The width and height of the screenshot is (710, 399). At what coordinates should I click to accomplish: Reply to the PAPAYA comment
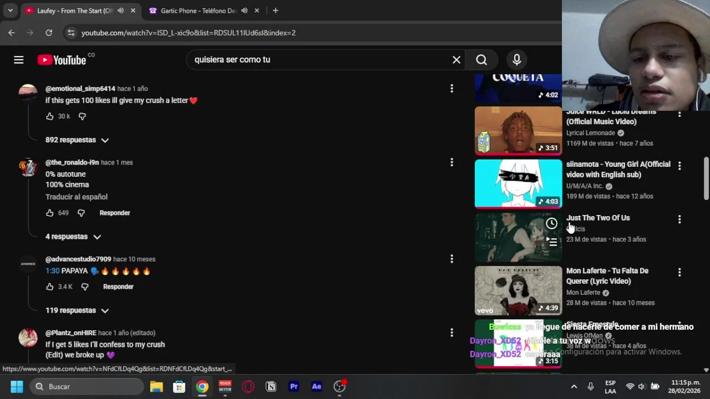click(118, 287)
